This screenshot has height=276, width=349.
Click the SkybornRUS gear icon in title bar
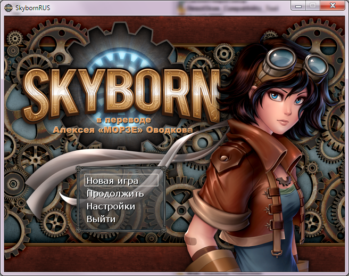[9, 8]
